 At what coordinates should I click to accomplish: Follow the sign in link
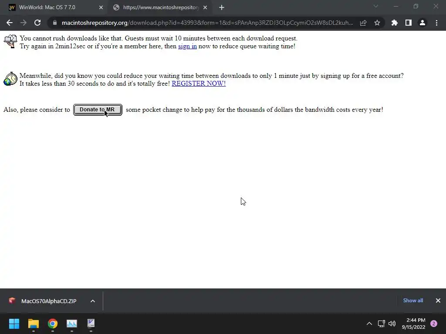[187, 46]
